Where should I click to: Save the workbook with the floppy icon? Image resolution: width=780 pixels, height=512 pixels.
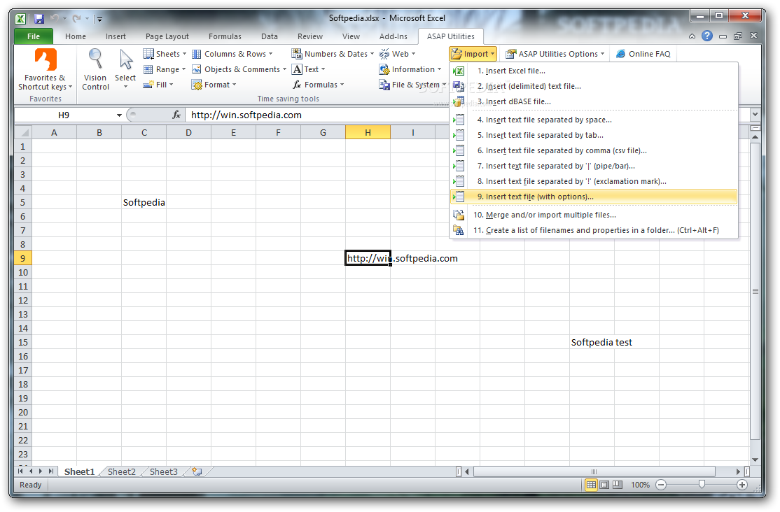(x=39, y=19)
